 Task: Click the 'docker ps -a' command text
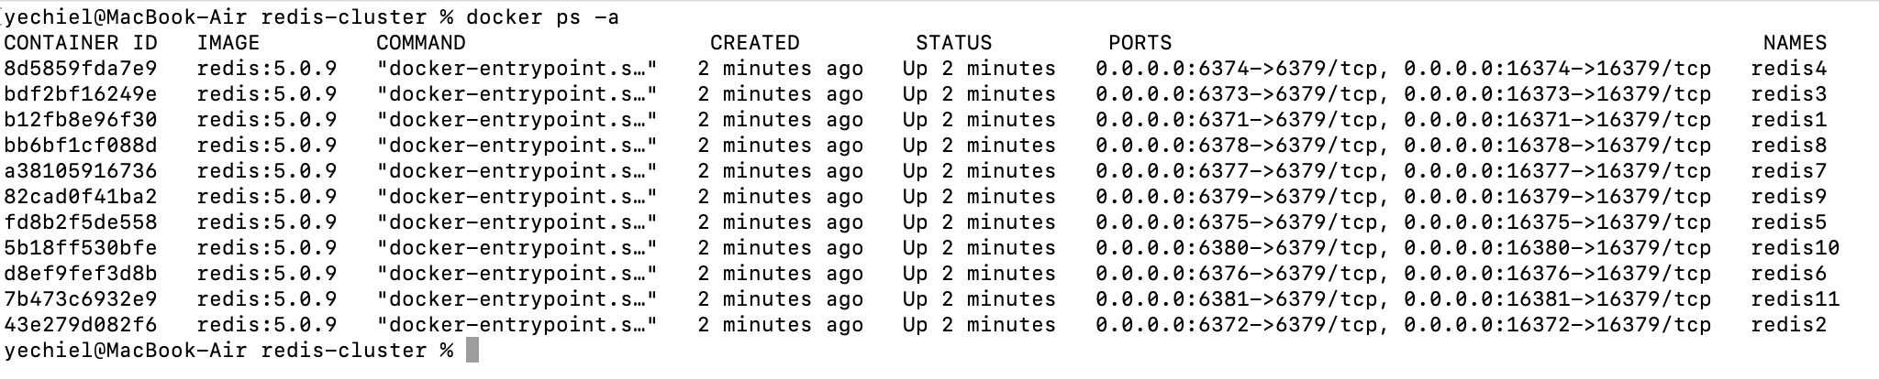point(542,17)
